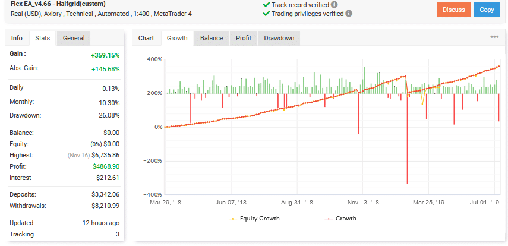Click the Monthly label in stats panel
508x246 pixels.
pos(21,102)
